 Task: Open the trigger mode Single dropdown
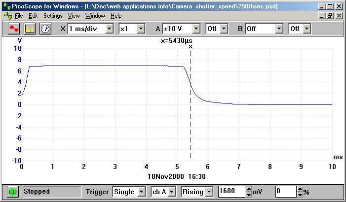coord(141,191)
